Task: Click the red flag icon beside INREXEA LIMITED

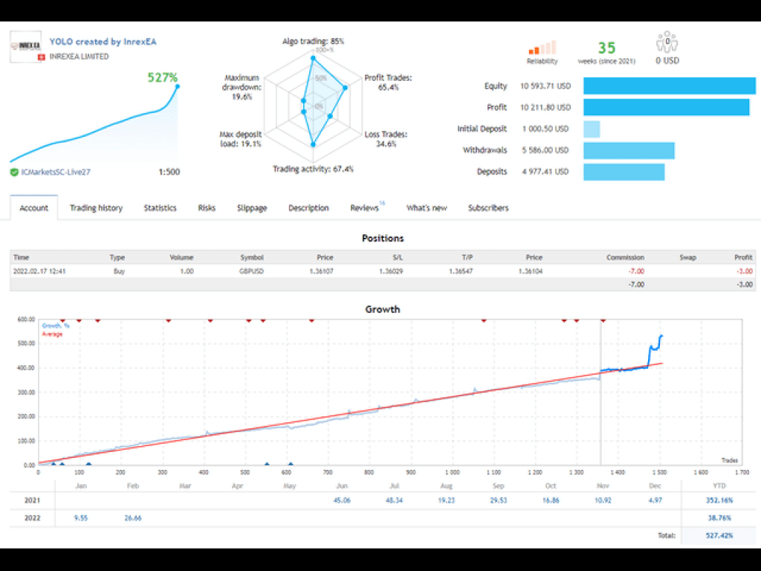Action: pos(42,57)
